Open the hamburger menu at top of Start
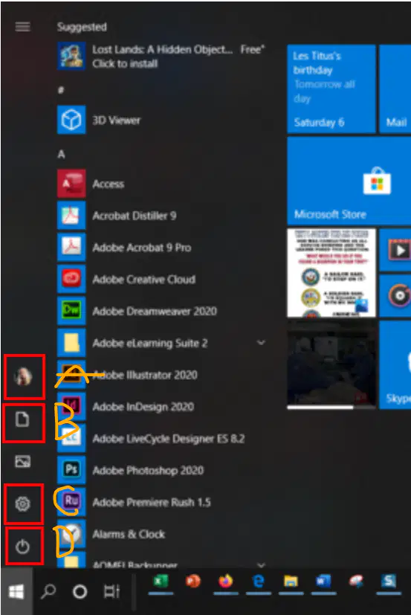Viewport: 411px width, 615px height. click(x=22, y=27)
